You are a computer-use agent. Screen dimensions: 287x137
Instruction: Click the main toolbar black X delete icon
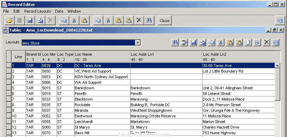tap(139, 20)
